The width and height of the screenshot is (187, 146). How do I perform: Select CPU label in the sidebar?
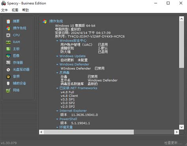[x=16, y=35]
